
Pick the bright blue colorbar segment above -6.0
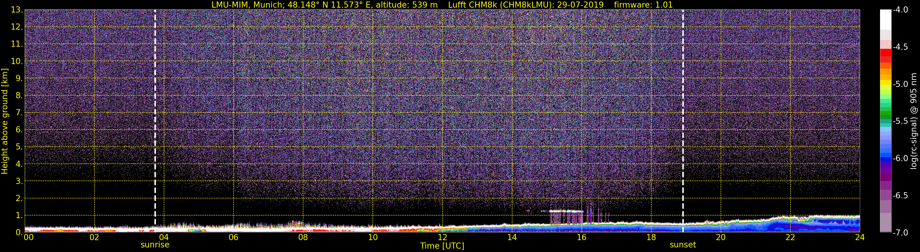885,155
